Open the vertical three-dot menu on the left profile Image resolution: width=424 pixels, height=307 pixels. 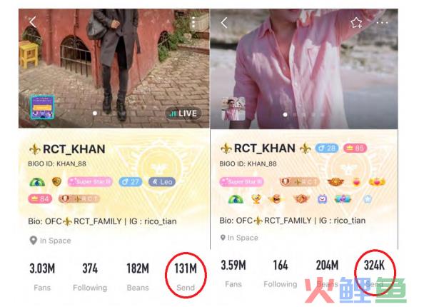point(193,22)
